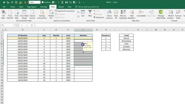Screen dimensions: 185x104
Task: Switch to the View tab
Action: 69,7
